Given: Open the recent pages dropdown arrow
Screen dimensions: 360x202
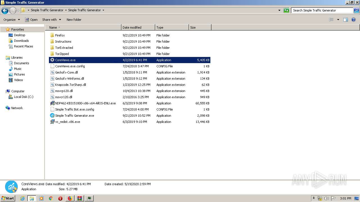Looking at the screenshot, I should tap(18, 11).
